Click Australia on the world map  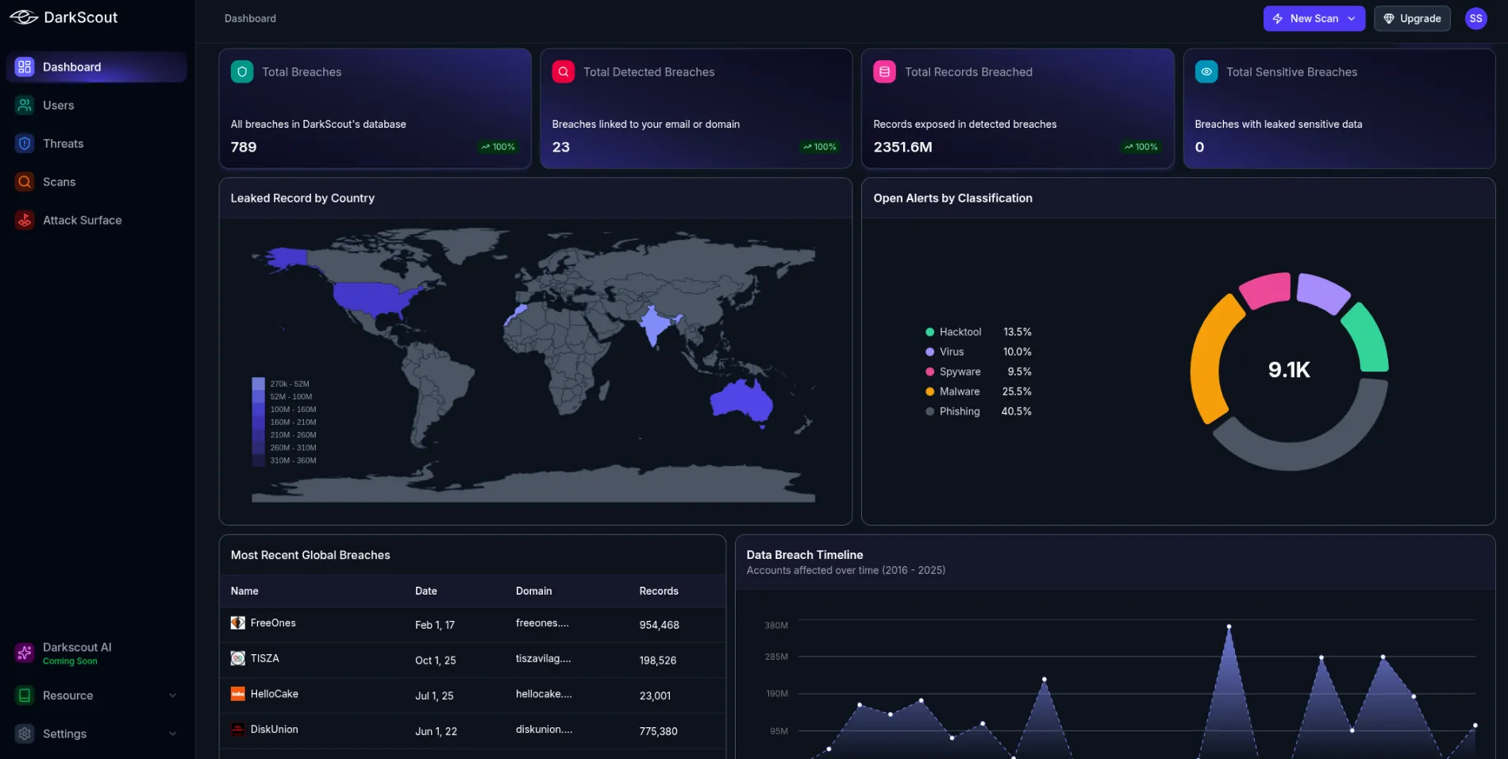tap(741, 399)
